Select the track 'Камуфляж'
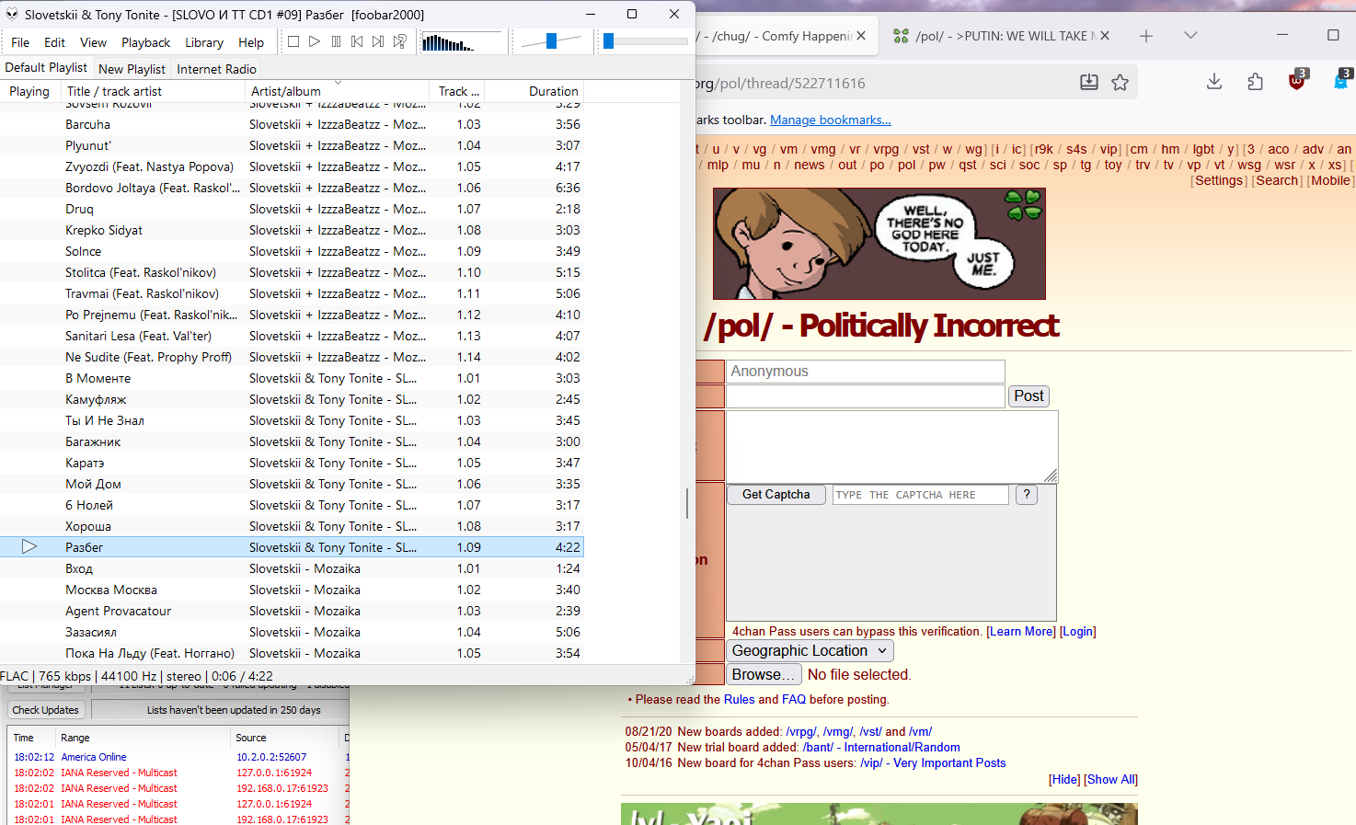Viewport: 1356px width, 825px height. point(292,399)
